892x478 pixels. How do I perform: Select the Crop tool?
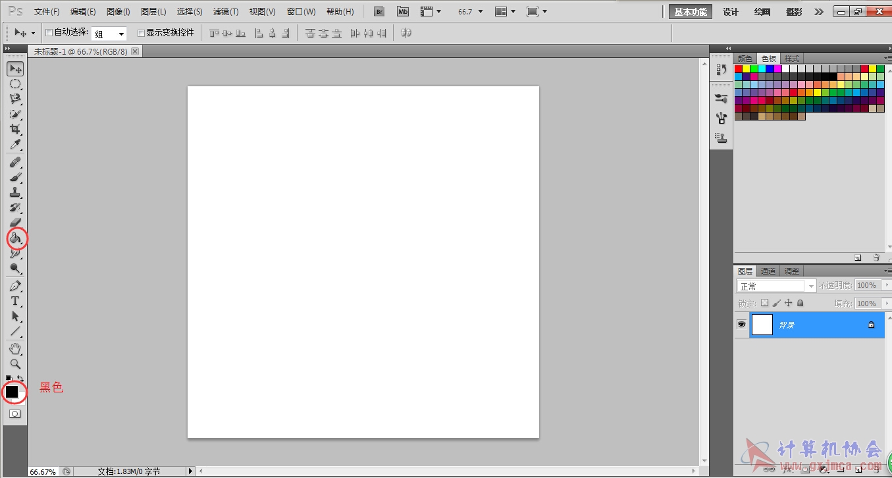point(15,129)
